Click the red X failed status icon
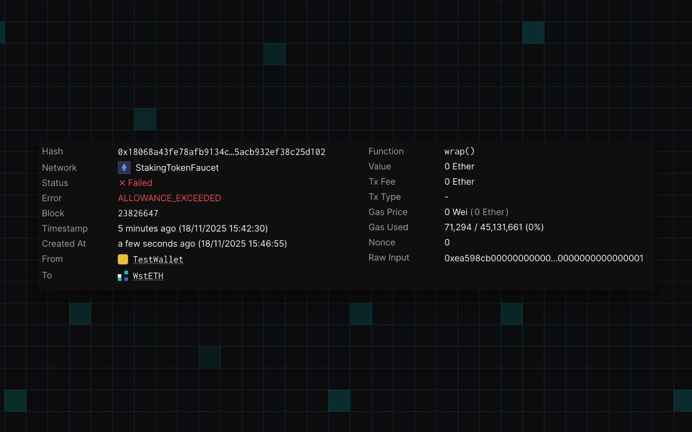The width and height of the screenshot is (692, 432). pyautogui.click(x=122, y=183)
